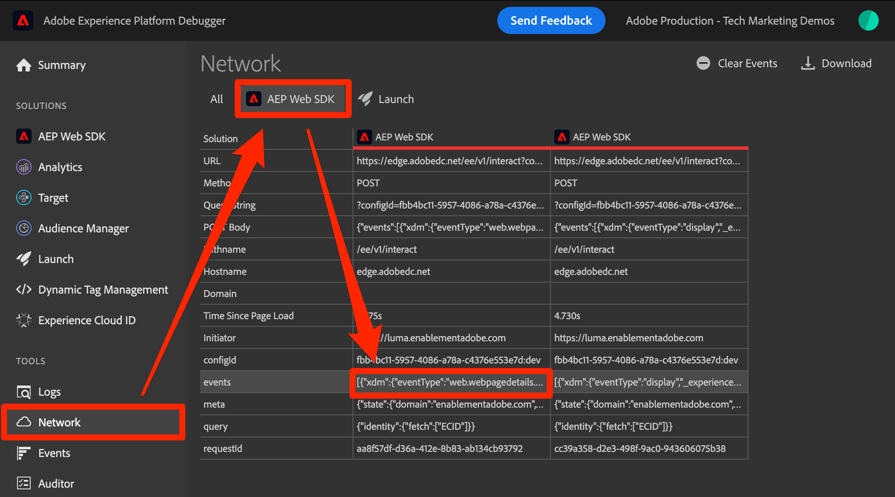Click the user profile avatar
Image resolution: width=895 pixels, height=497 pixels.
pyautogui.click(x=868, y=21)
